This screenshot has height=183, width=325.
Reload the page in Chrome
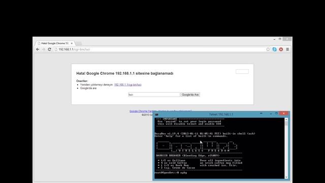(x=49, y=49)
